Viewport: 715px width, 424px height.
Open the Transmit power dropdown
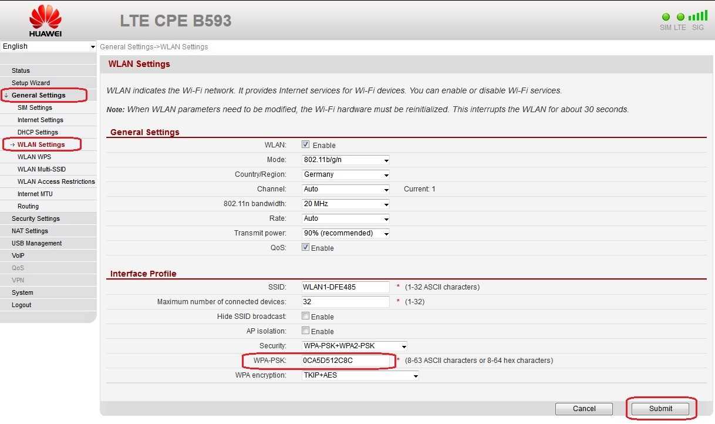(x=346, y=233)
